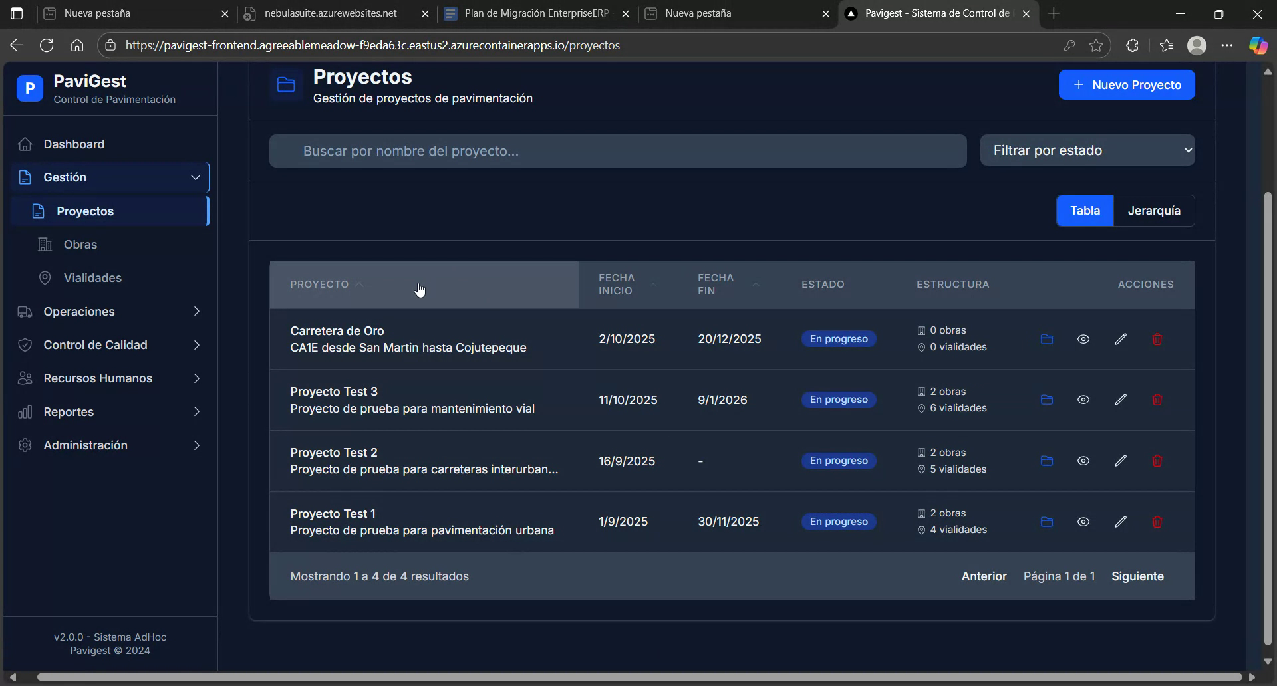
Task: View details of Proyecto Test 2 via eye icon
Action: coord(1083,460)
